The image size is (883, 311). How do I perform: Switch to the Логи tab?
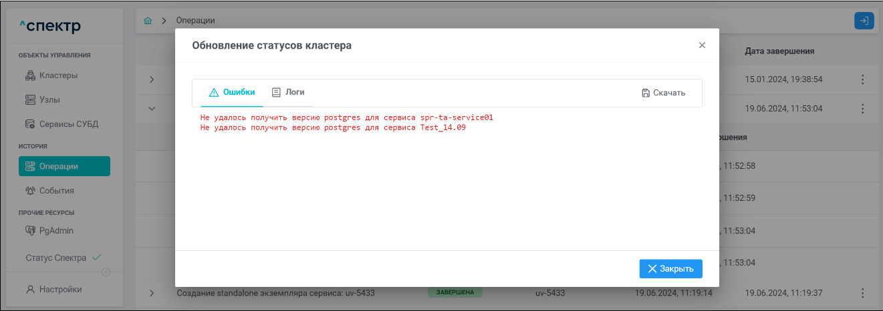click(x=288, y=92)
